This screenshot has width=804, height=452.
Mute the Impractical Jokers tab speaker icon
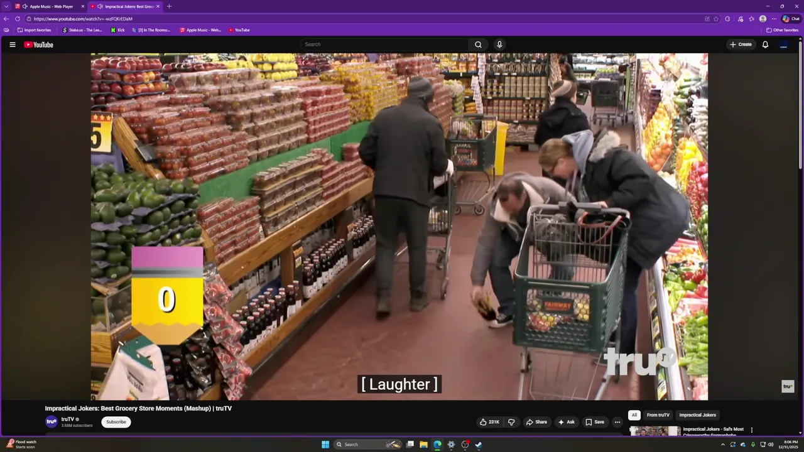pyautogui.click(x=100, y=6)
